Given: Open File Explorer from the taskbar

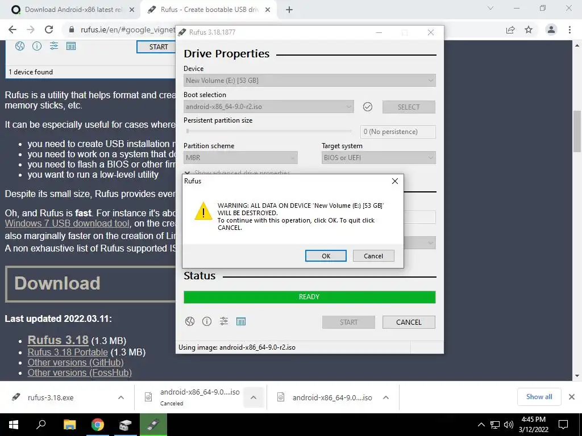Looking at the screenshot, I should (69, 425).
